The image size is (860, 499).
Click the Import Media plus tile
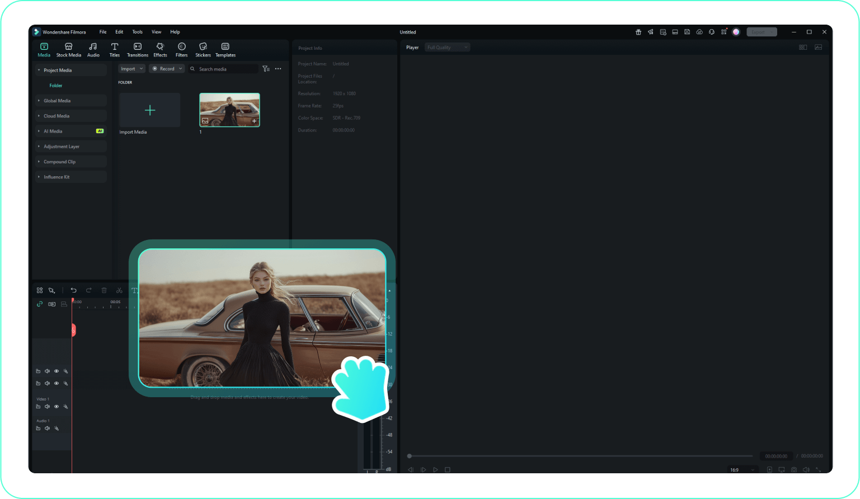point(150,110)
